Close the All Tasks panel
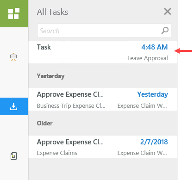This screenshot has height=180, width=194. [x=168, y=12]
